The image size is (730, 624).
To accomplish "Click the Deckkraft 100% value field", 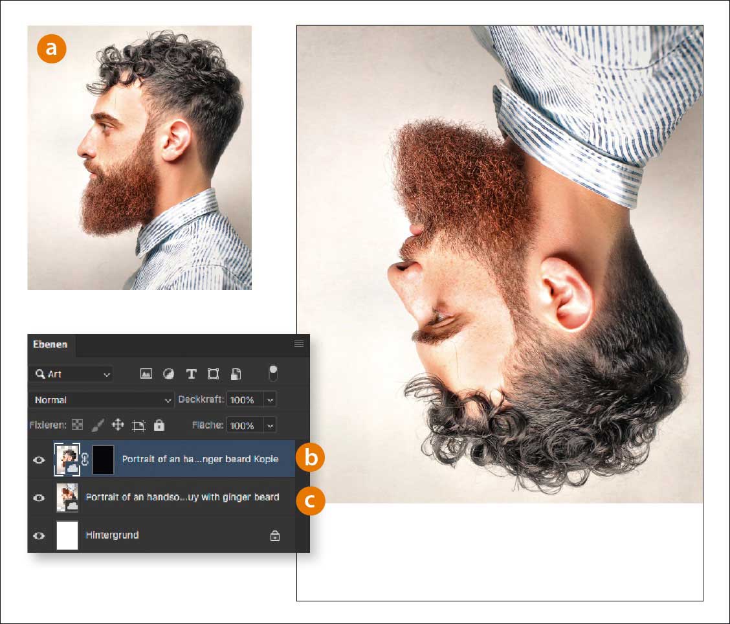I will (x=245, y=400).
